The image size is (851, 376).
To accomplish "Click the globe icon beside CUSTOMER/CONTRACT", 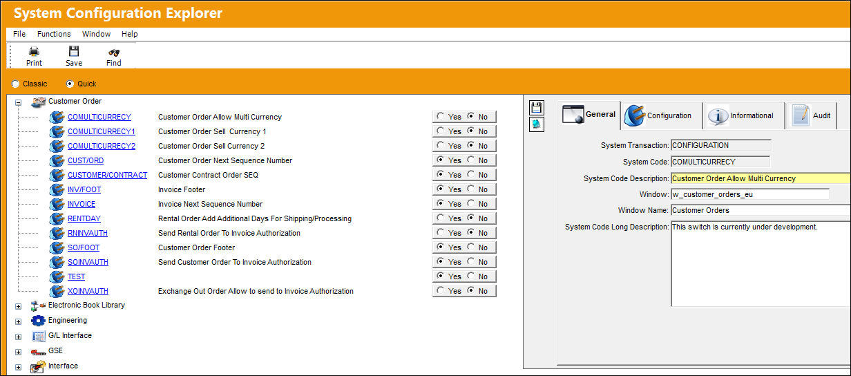I will [57, 175].
